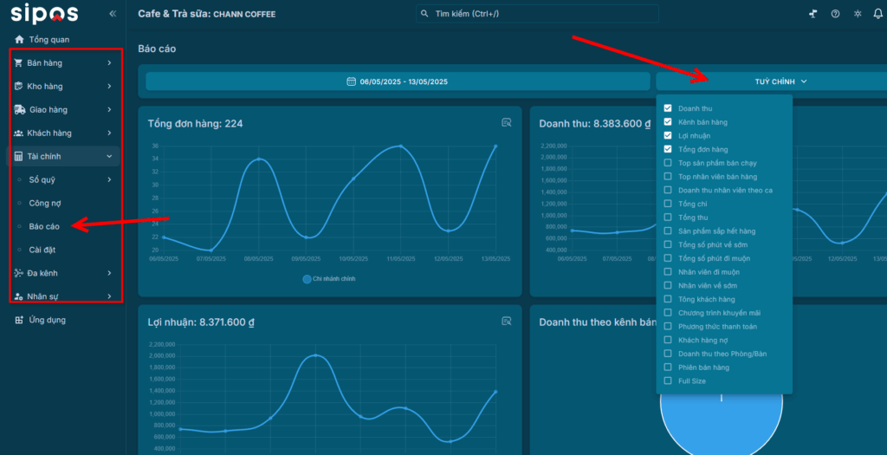Image resolution: width=887 pixels, height=455 pixels.
Task: Expand Kho hàng menu chevron
Action: (109, 86)
